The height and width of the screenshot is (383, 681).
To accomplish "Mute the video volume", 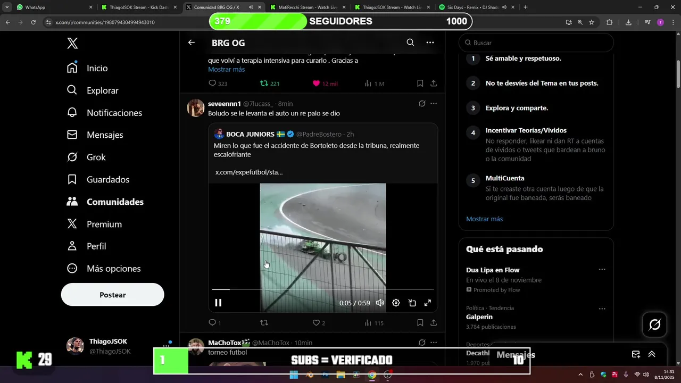I will 380,303.
